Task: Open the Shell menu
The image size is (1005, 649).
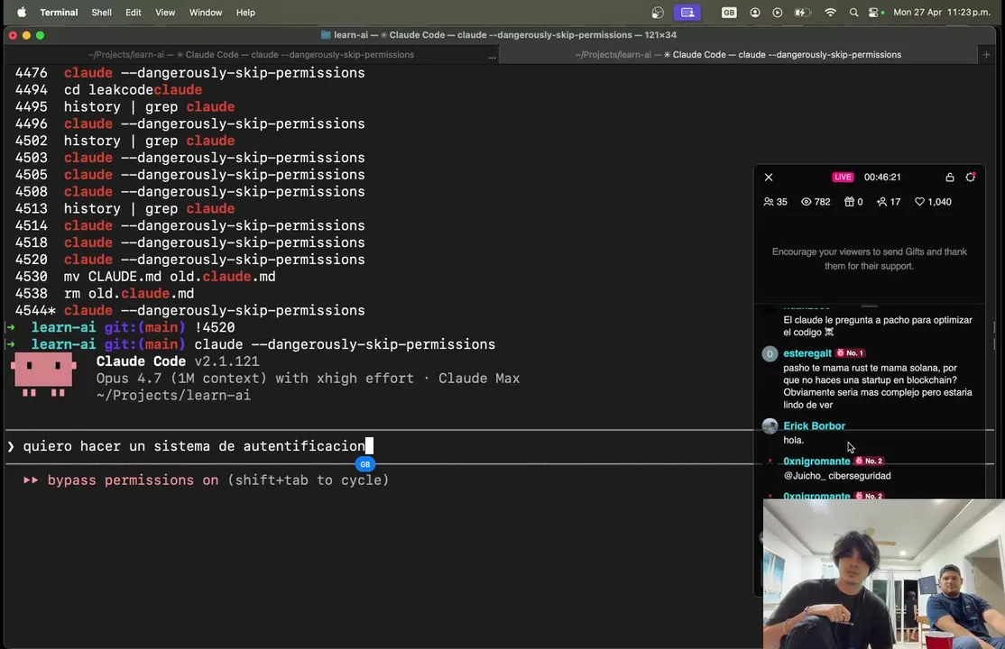Action: tap(101, 13)
